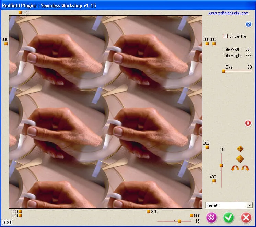Click the vertical slider handle labeled 15

click(221, 165)
